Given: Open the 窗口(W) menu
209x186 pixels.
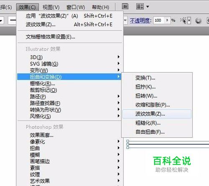Looking at the screenshot, I should [76, 7].
